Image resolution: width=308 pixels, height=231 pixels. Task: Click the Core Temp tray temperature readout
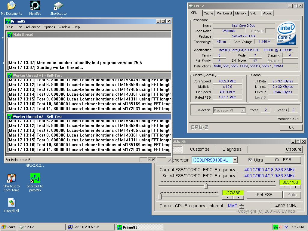coord(283,227)
